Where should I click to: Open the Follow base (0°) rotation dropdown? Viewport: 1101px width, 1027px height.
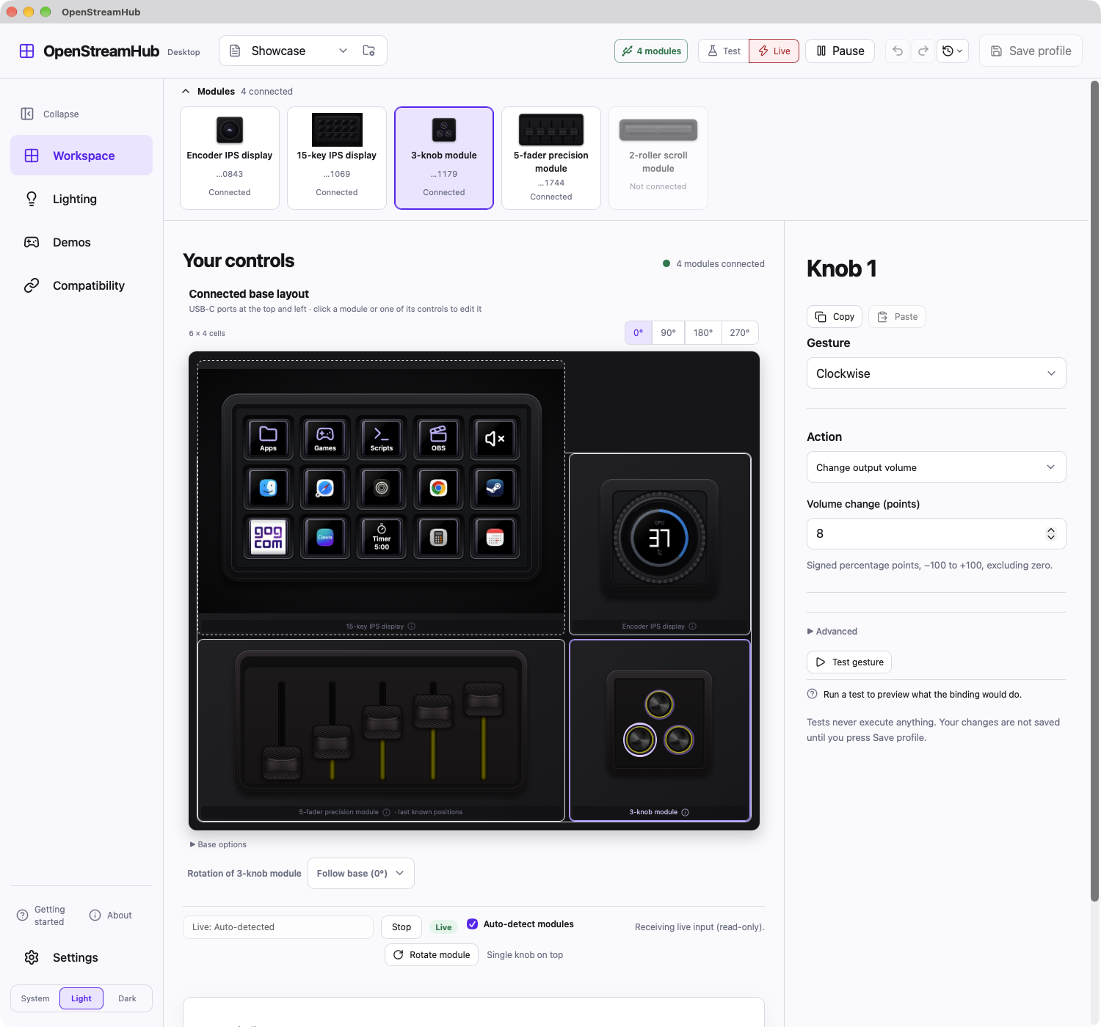(360, 873)
